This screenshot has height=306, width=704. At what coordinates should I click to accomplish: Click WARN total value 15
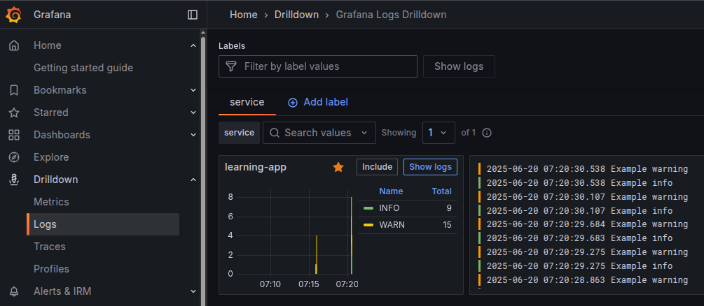447,225
